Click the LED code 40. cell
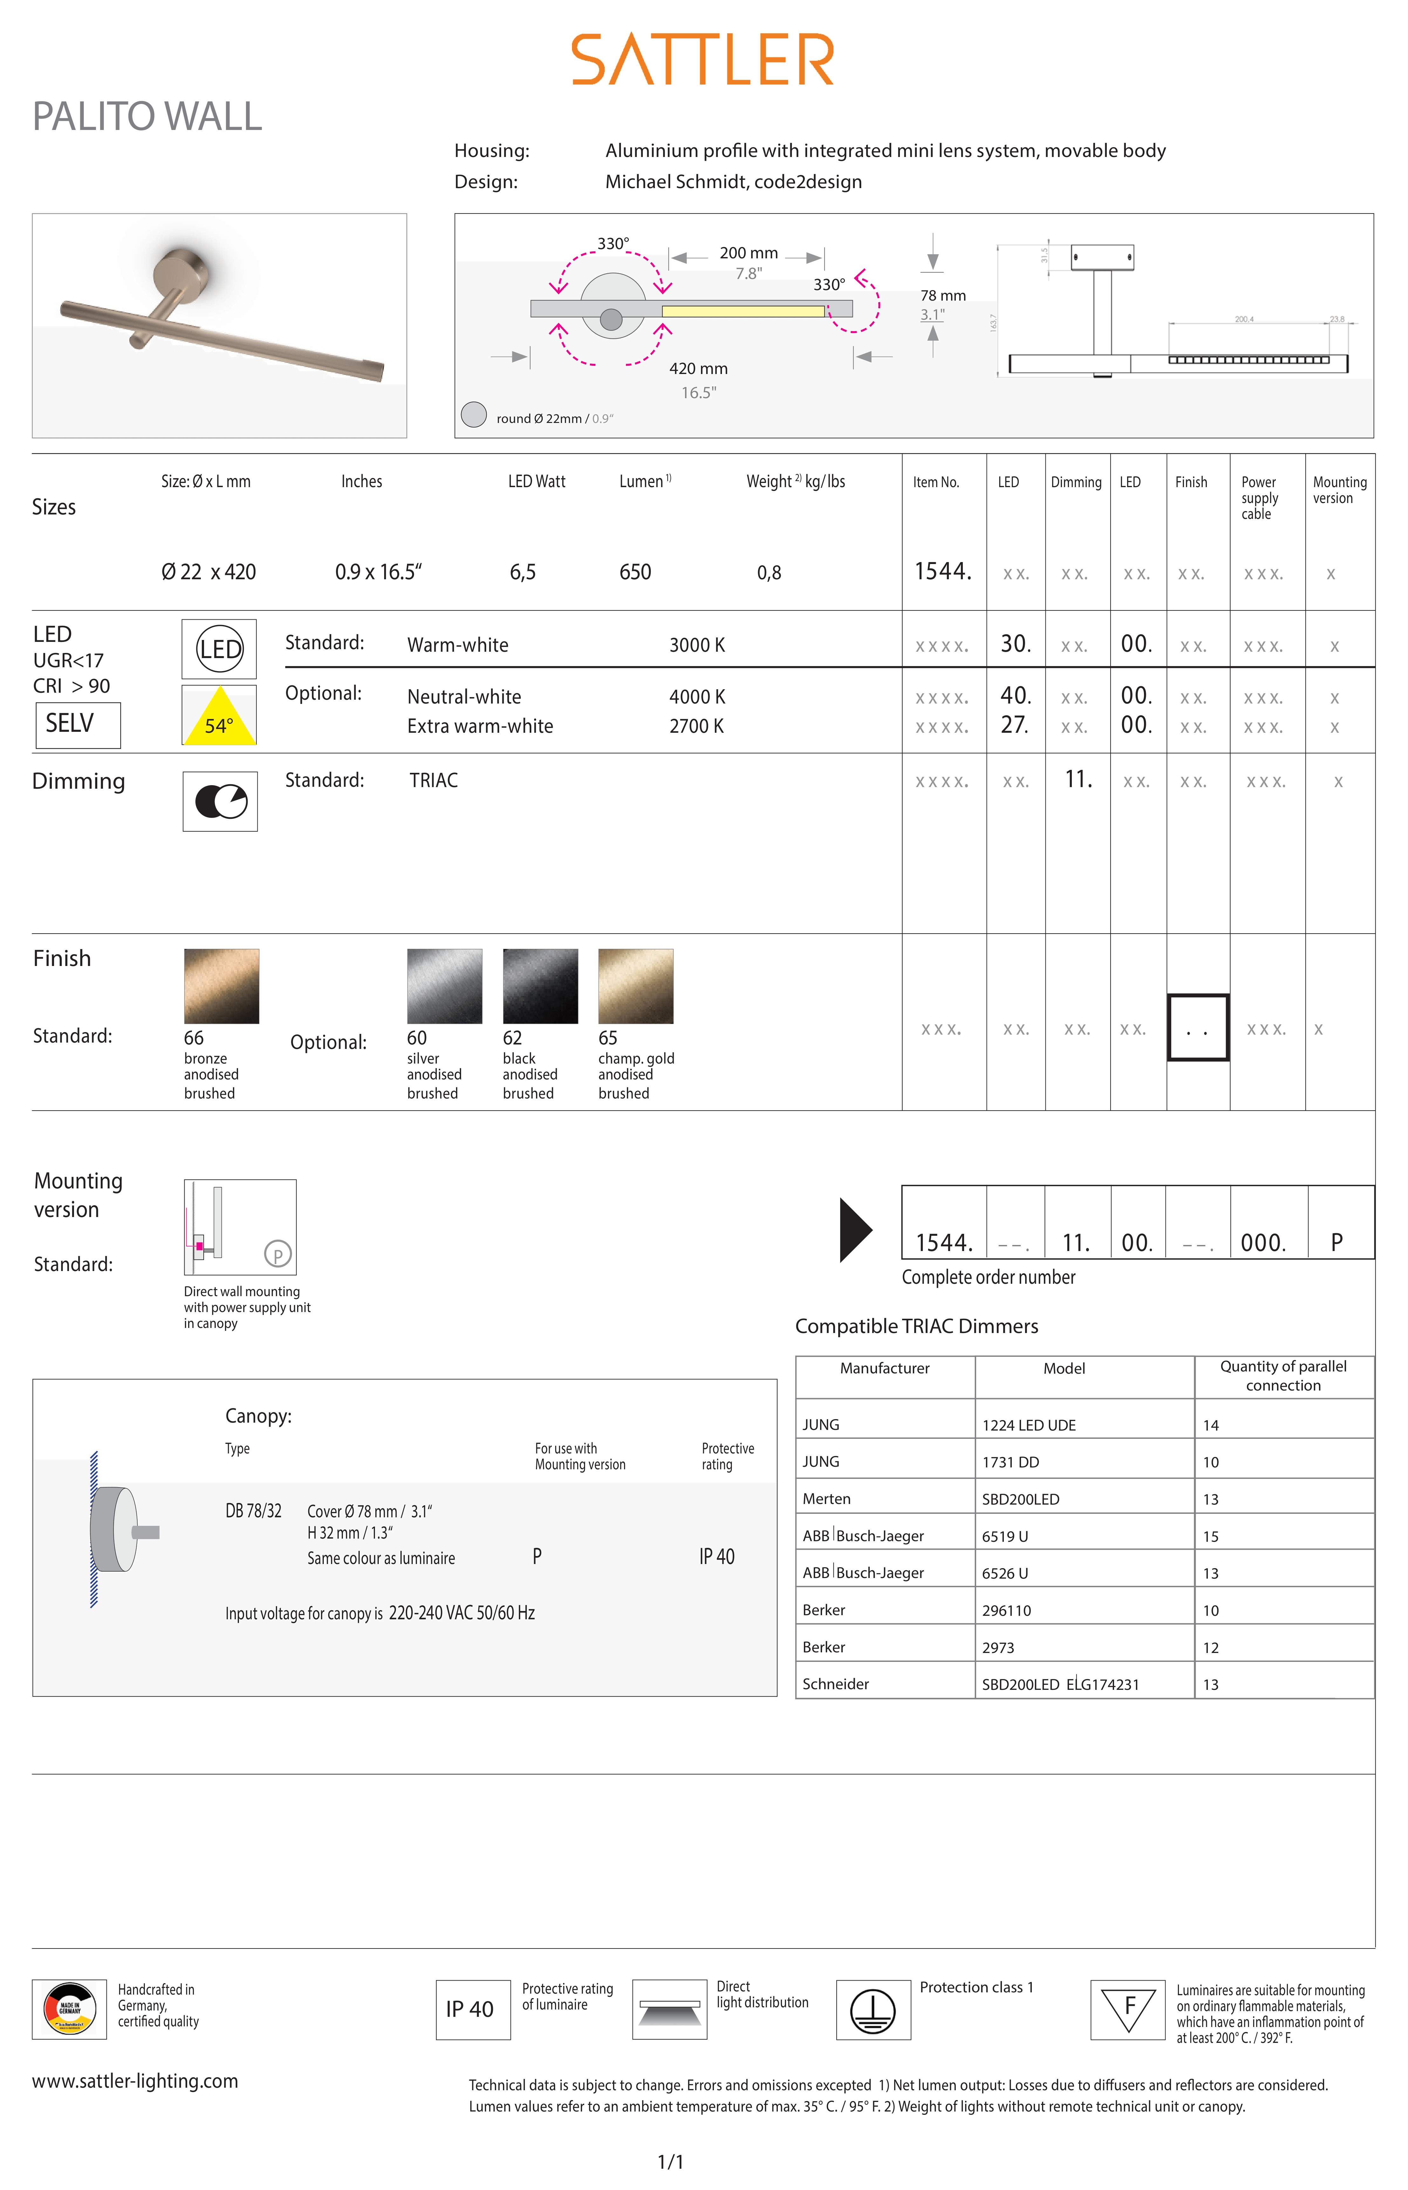Screen dimensions: 1408x2190 (x=1016, y=696)
